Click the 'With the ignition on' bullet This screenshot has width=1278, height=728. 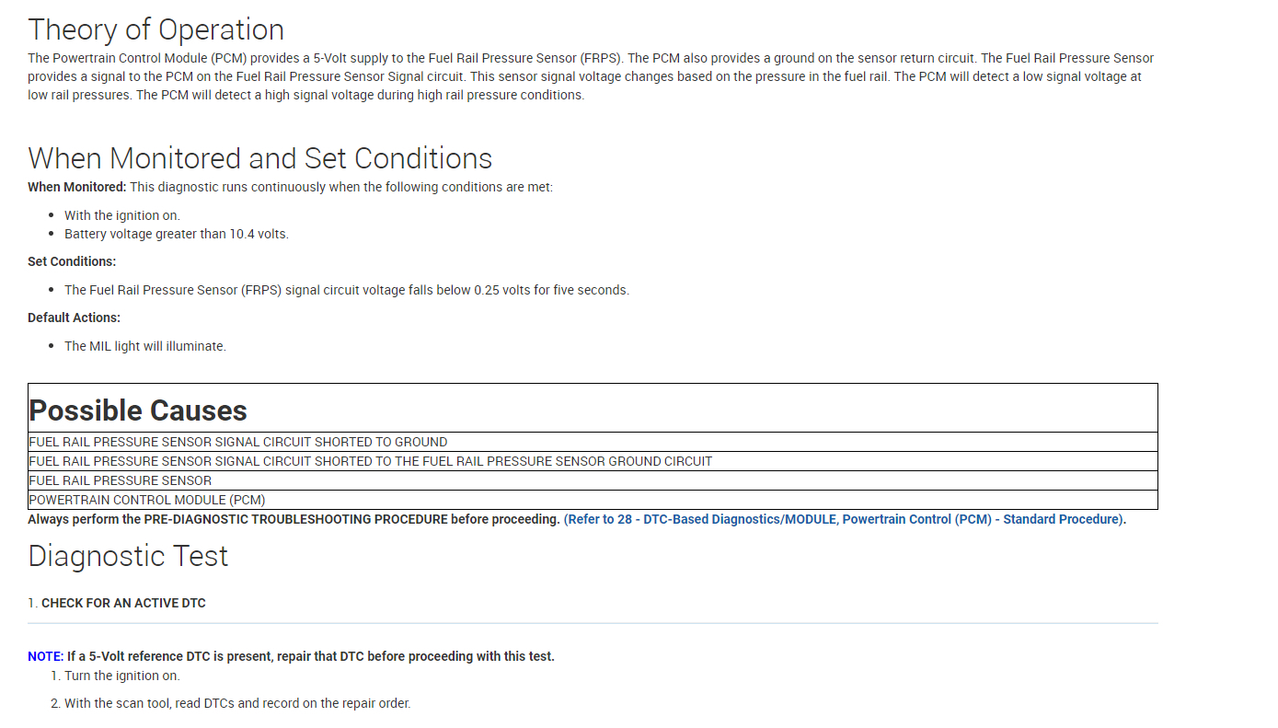tap(122, 215)
